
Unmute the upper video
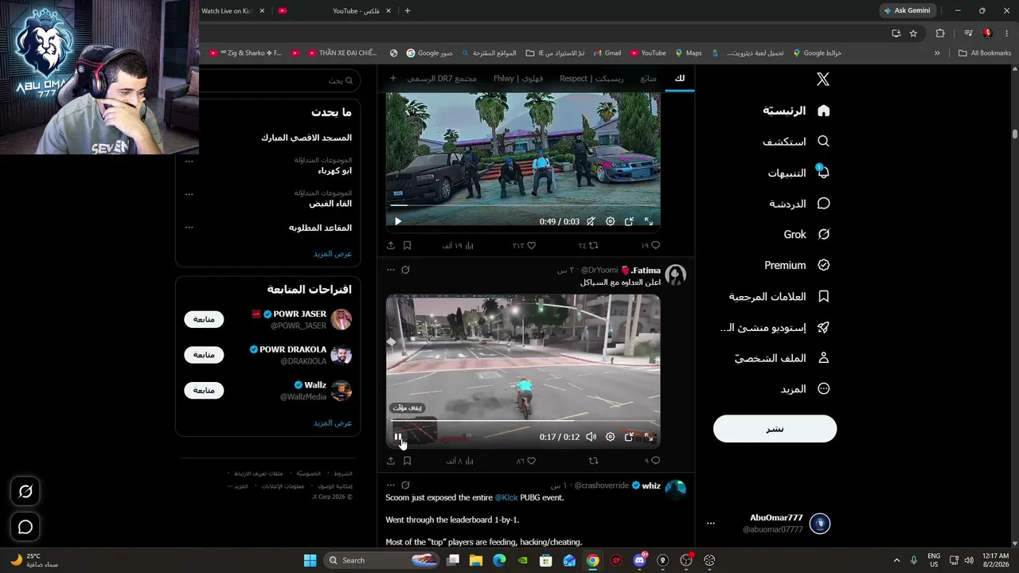[x=591, y=221]
